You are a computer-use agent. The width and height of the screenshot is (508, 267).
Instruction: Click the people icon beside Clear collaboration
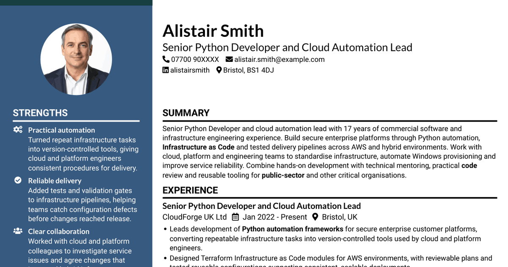pos(18,231)
